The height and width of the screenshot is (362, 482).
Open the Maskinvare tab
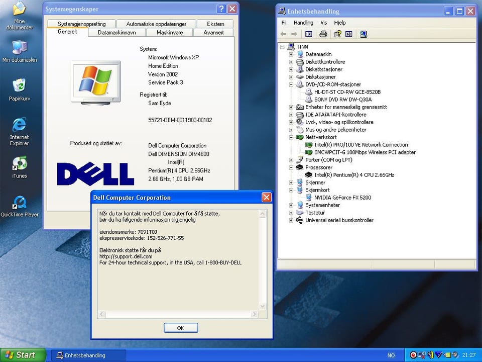point(170,32)
